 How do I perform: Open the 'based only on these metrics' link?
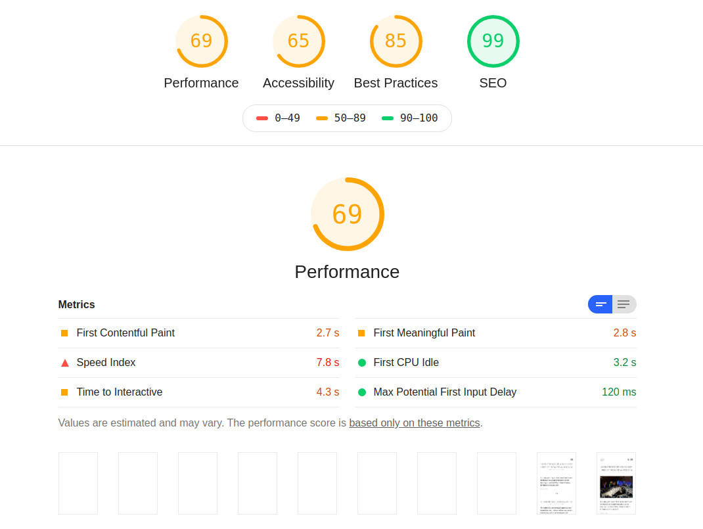pos(414,423)
